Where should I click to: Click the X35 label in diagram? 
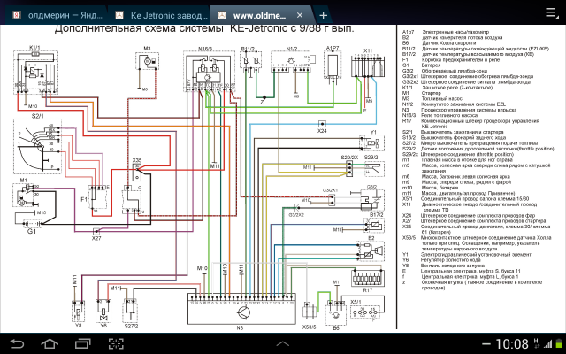pyautogui.click(x=137, y=160)
